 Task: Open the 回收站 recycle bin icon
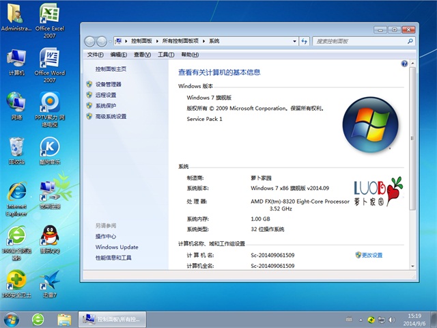coord(16,150)
